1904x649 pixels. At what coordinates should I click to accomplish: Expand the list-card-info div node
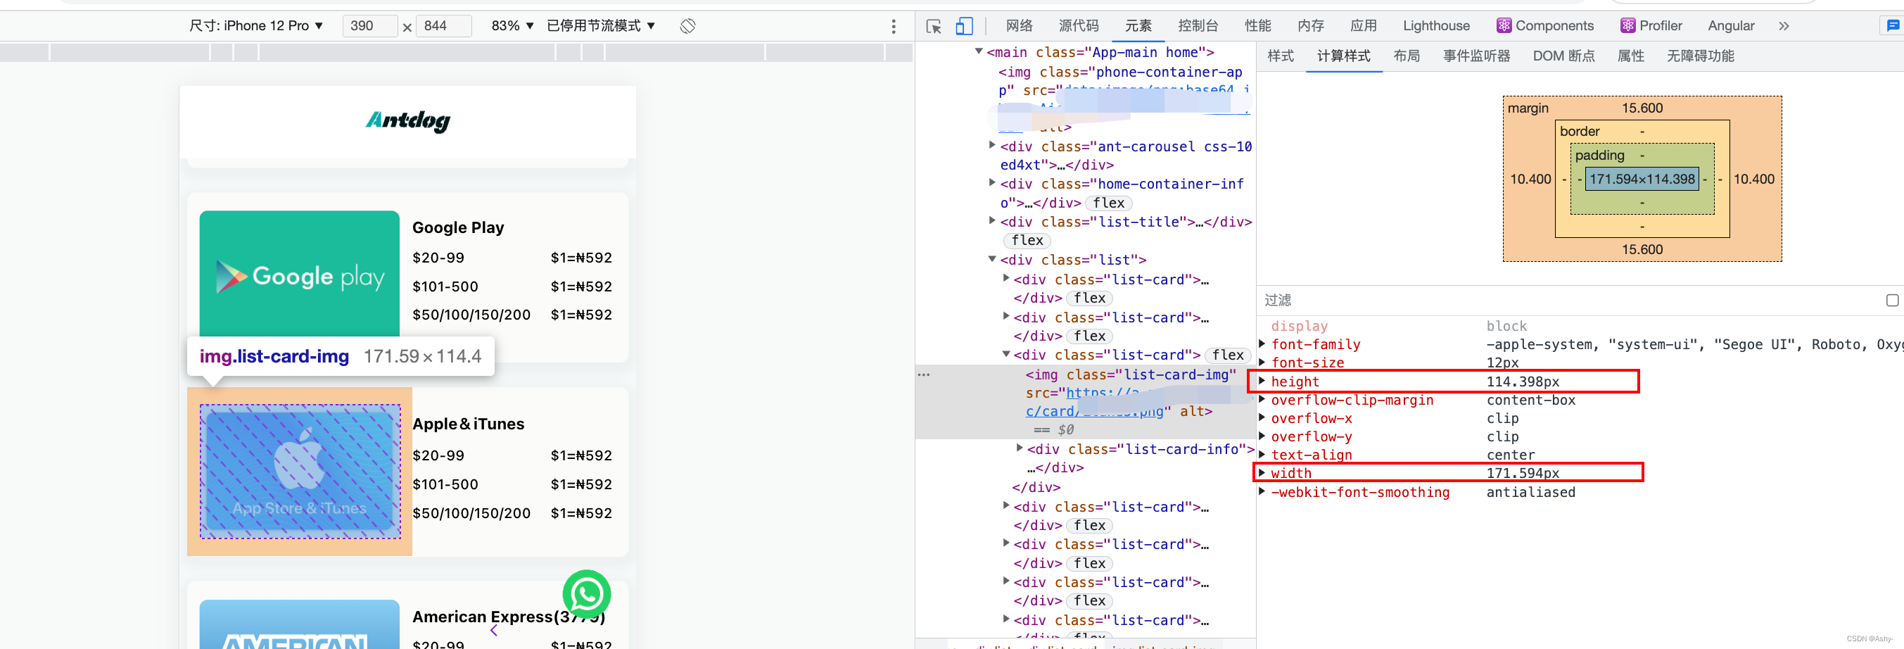[x=1020, y=448]
